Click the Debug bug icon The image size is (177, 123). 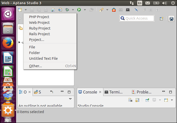pos(67,10)
